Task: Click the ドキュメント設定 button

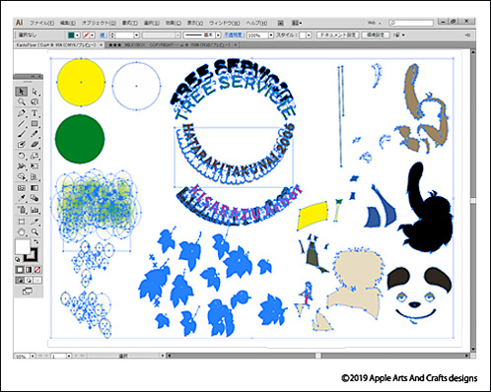Action: (x=338, y=35)
